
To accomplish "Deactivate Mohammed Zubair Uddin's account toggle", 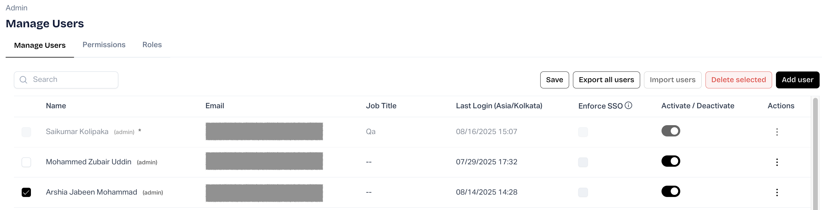I will click(x=670, y=161).
